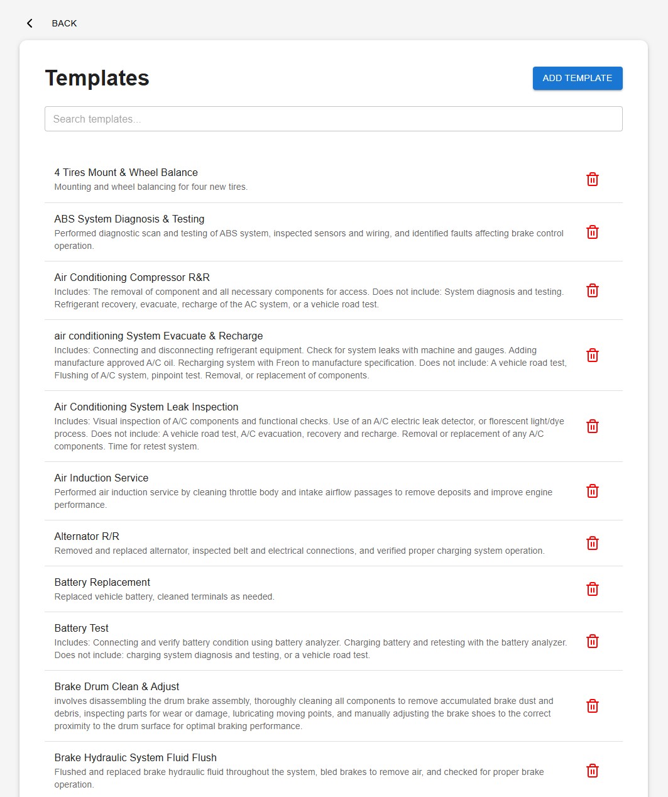Click the ADD TEMPLATE button
This screenshot has width=668, height=797.
577,79
